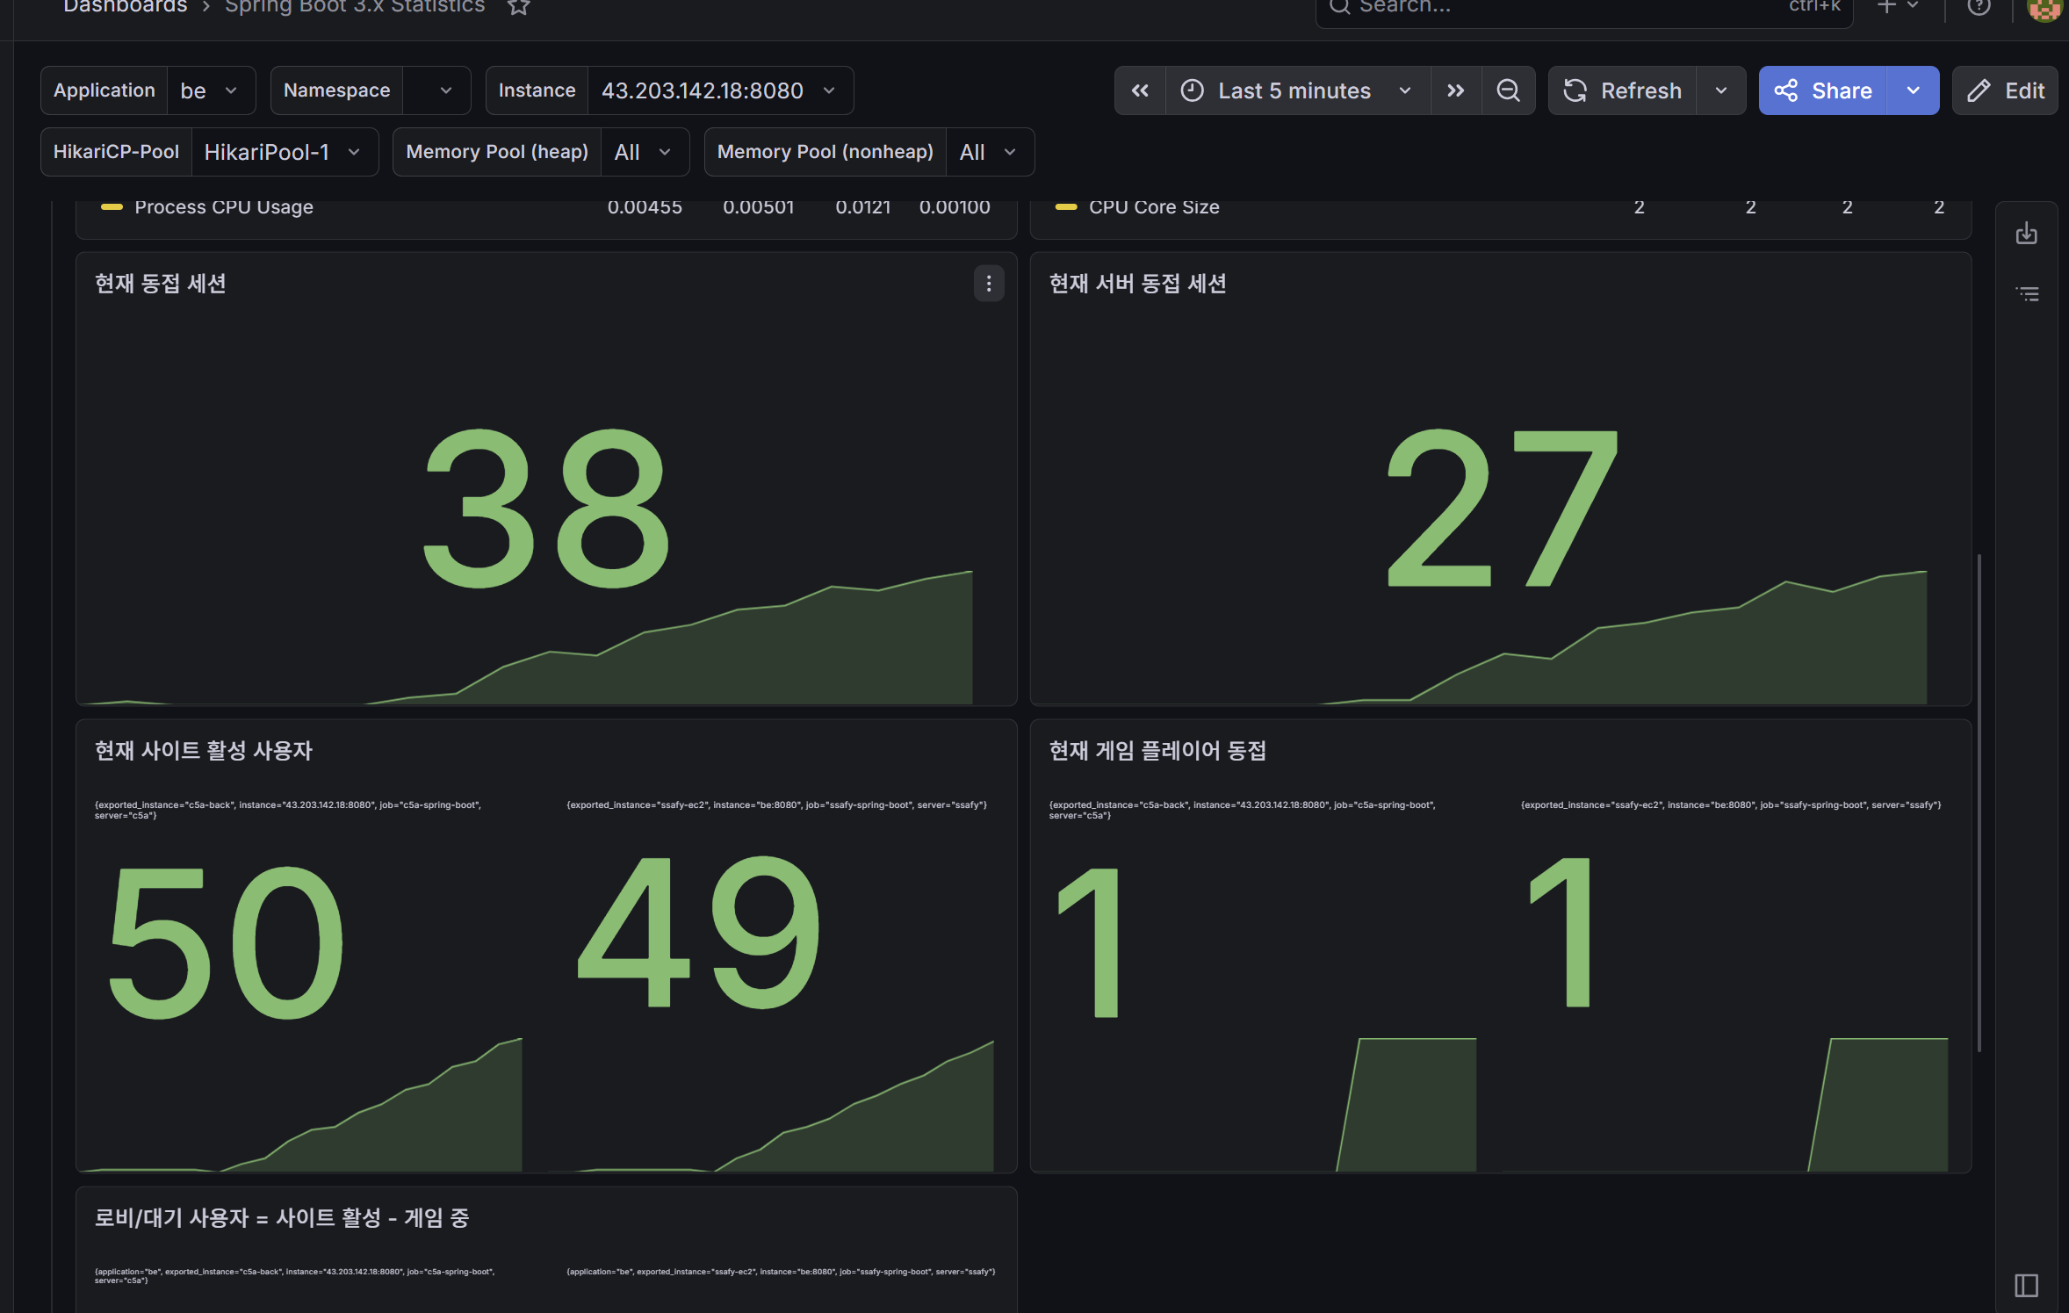Screen dimensions: 2069x1313
Task: Click the stat value 27
Action: click(1502, 509)
